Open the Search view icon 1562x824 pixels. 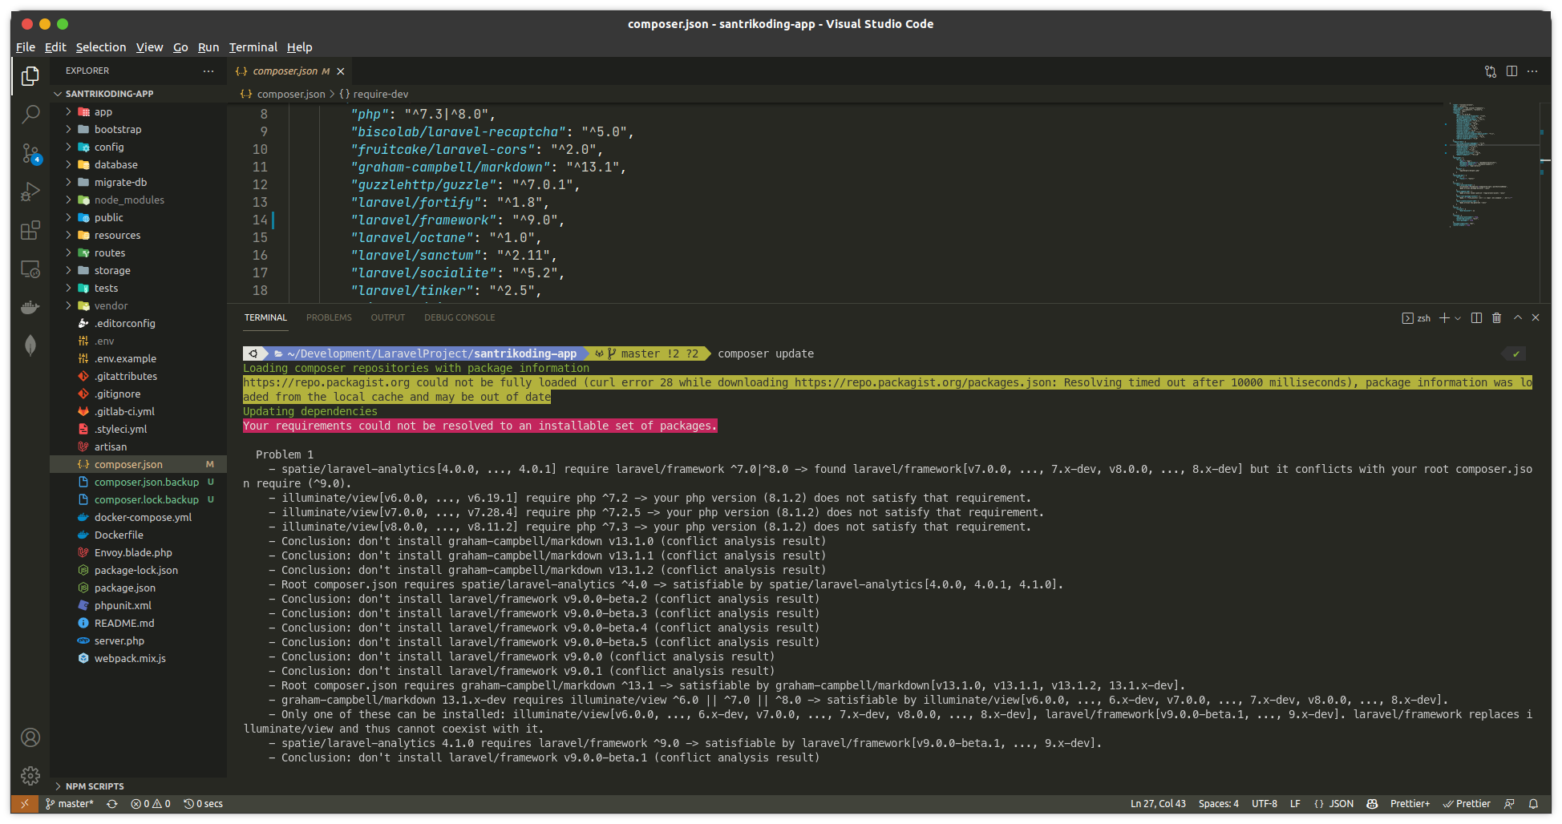pos(30,115)
